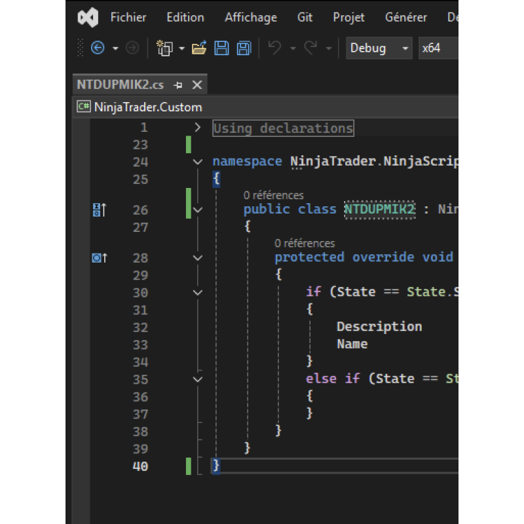The image size is (524, 524).
Task: Open the Git menu
Action: (305, 18)
